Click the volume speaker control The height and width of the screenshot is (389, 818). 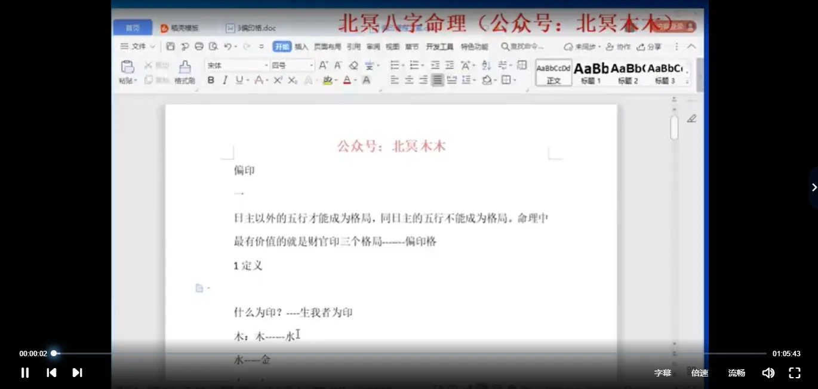(x=768, y=373)
